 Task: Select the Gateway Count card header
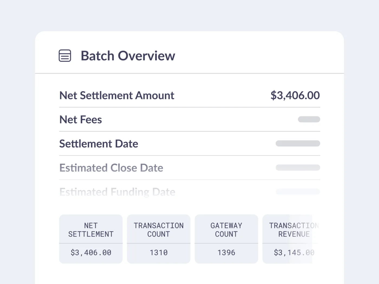coord(226,230)
